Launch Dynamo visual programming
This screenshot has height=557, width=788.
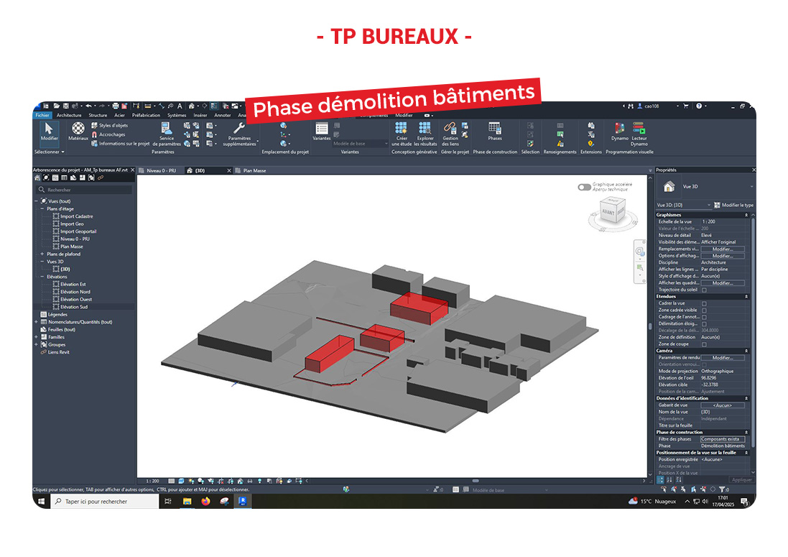620,132
